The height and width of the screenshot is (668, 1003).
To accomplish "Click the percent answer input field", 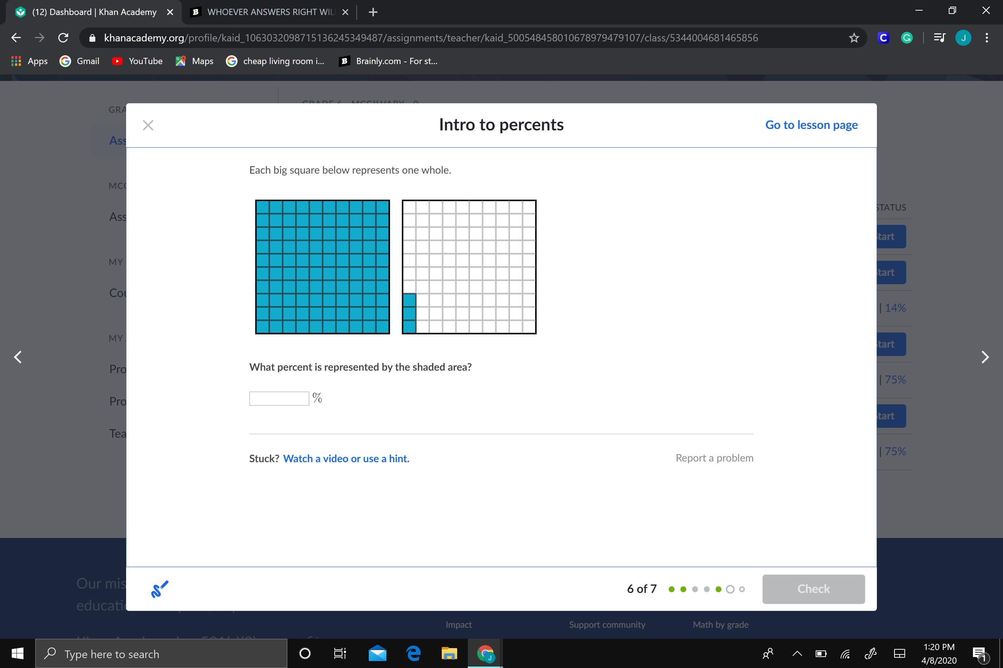I will 279,398.
